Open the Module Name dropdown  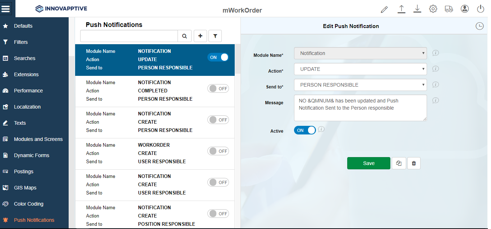tap(360, 53)
